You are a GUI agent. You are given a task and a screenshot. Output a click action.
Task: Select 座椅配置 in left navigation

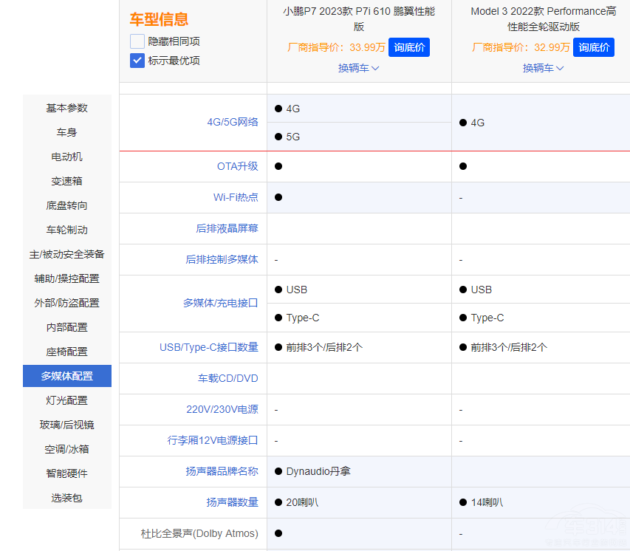(67, 352)
